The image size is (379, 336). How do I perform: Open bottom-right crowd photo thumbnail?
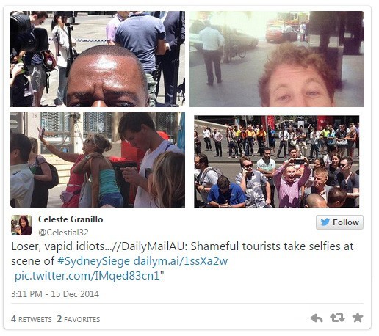[277, 161]
